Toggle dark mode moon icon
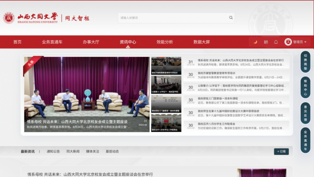Screen dimensions: 314x177 coord(255,42)
